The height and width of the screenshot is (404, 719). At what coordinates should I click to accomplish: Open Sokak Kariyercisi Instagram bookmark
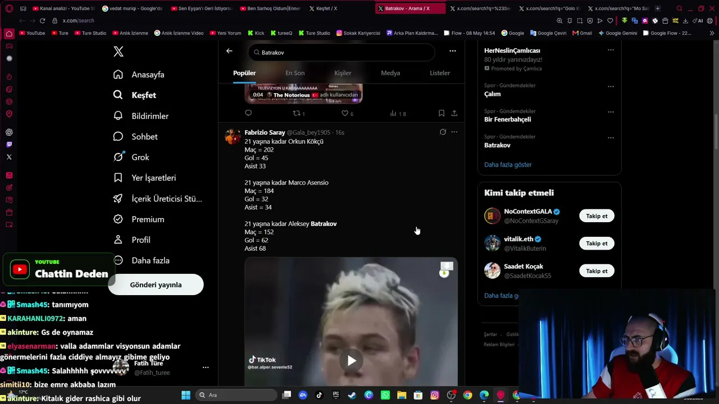pyautogui.click(x=358, y=33)
